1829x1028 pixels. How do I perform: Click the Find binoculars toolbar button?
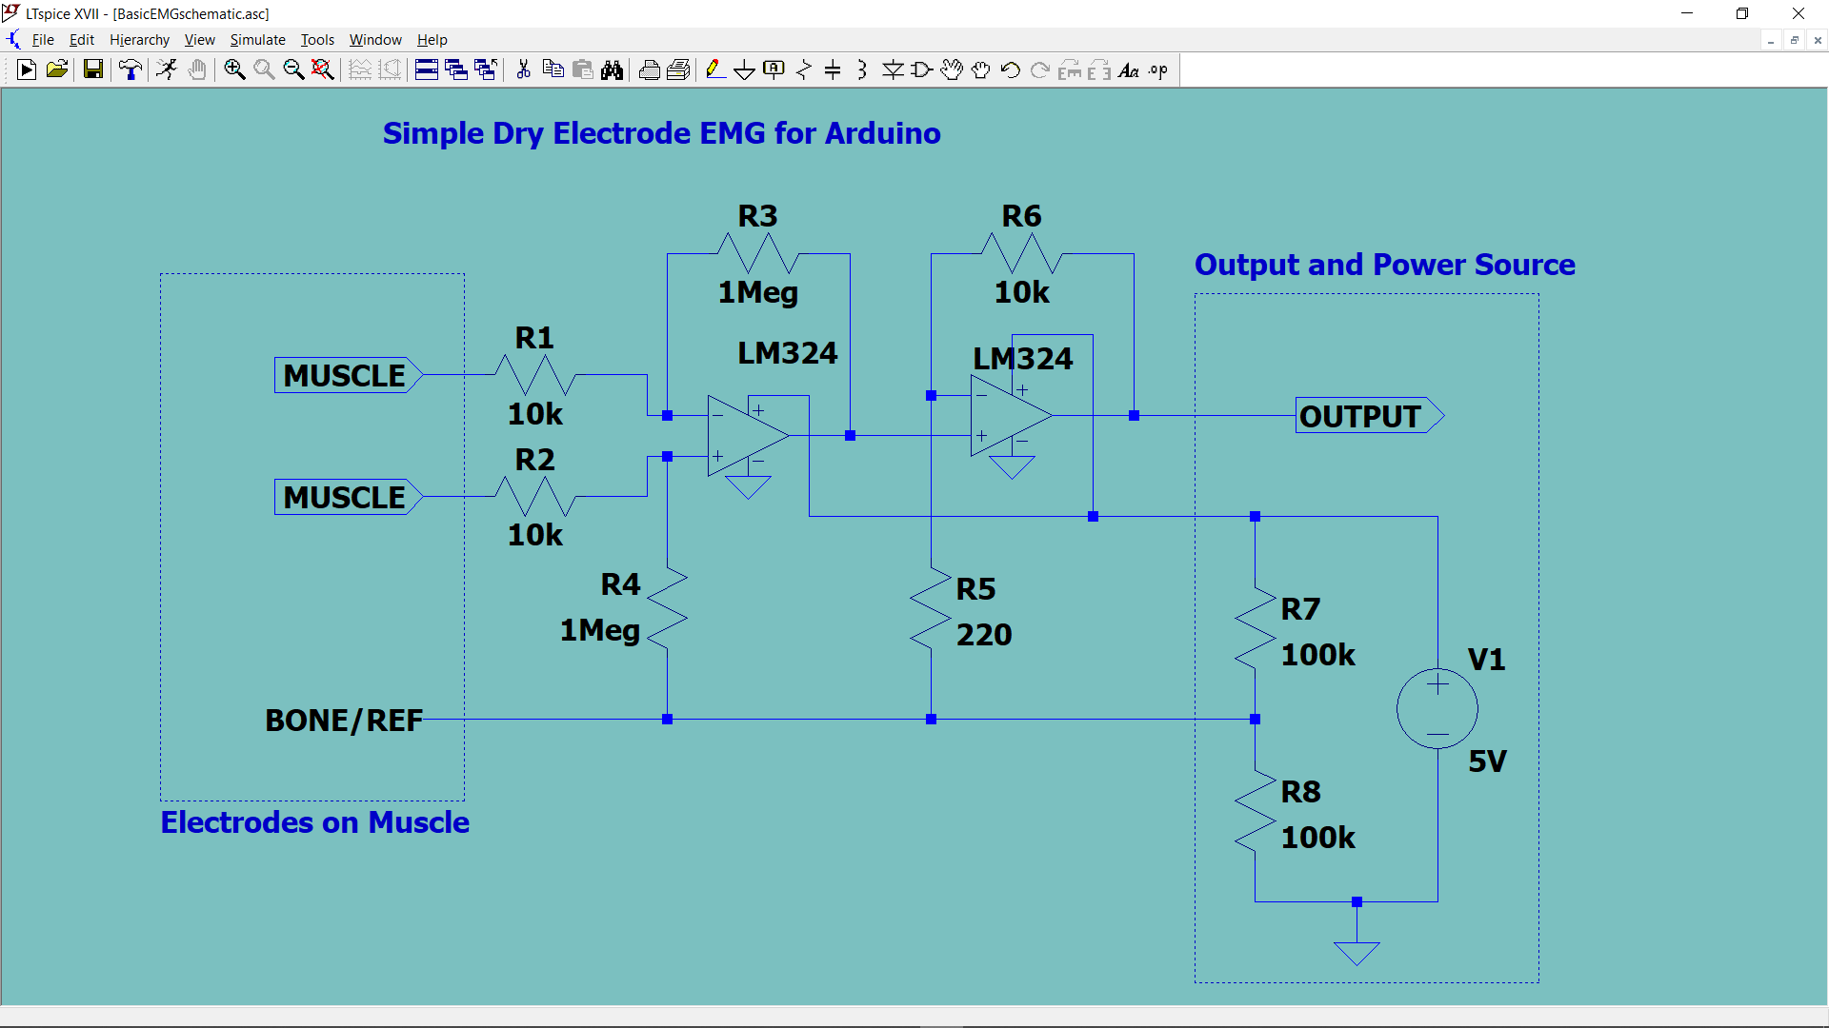tap(613, 69)
